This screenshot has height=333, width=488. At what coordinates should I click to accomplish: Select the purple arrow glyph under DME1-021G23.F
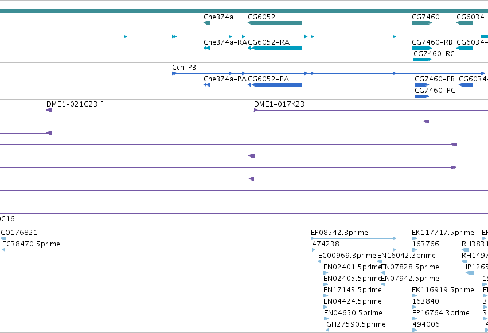pos(49,110)
